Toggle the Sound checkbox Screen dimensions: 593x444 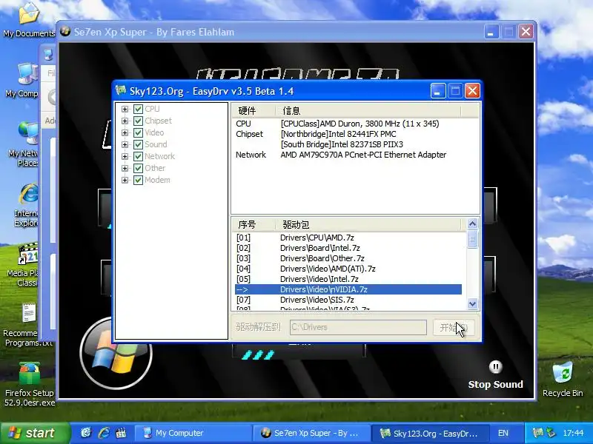pyautogui.click(x=138, y=144)
